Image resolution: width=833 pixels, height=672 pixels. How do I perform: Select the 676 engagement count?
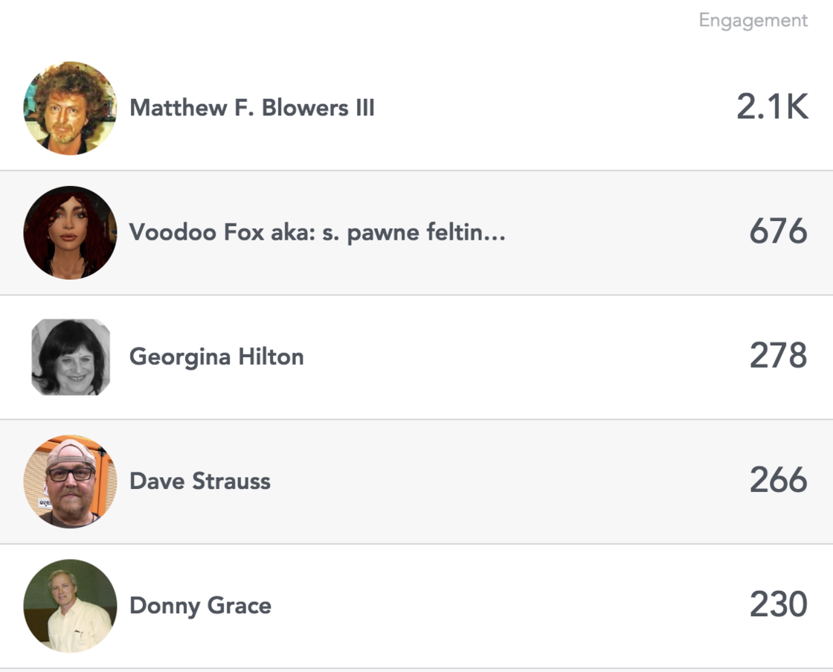tap(778, 233)
